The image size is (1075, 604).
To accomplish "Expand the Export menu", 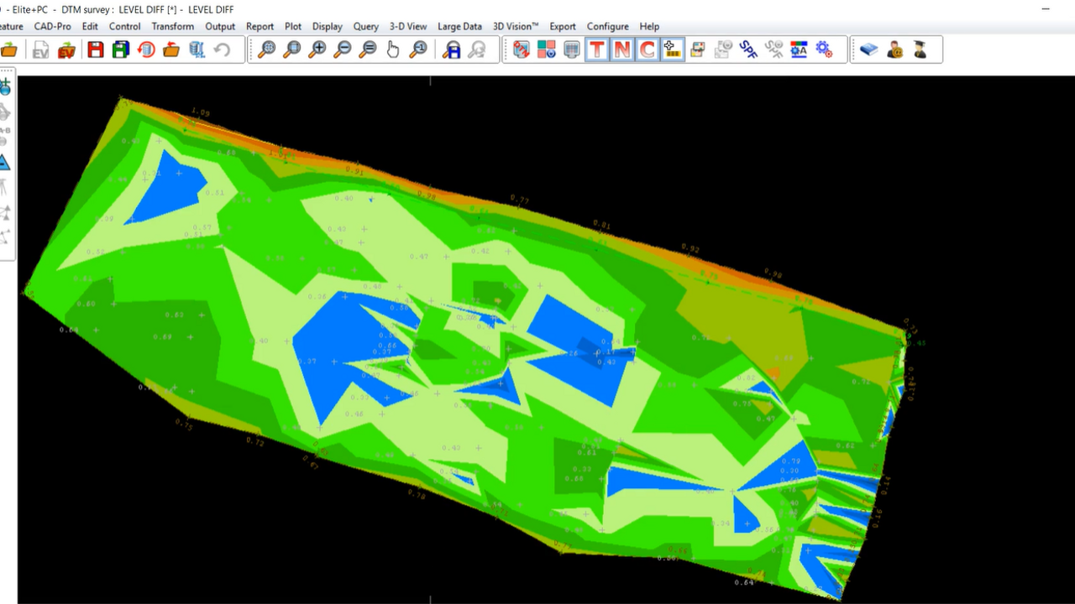I will point(563,26).
